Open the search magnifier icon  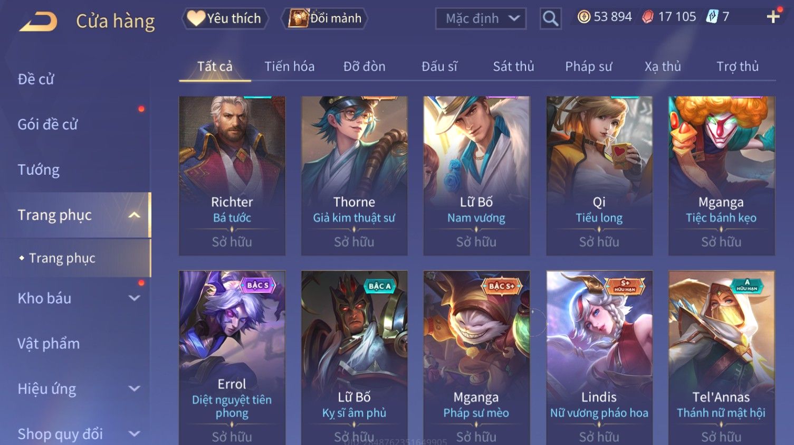coord(550,18)
